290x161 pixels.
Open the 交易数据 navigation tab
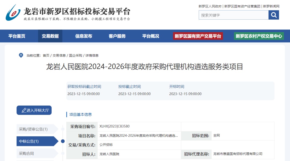point(50,36)
